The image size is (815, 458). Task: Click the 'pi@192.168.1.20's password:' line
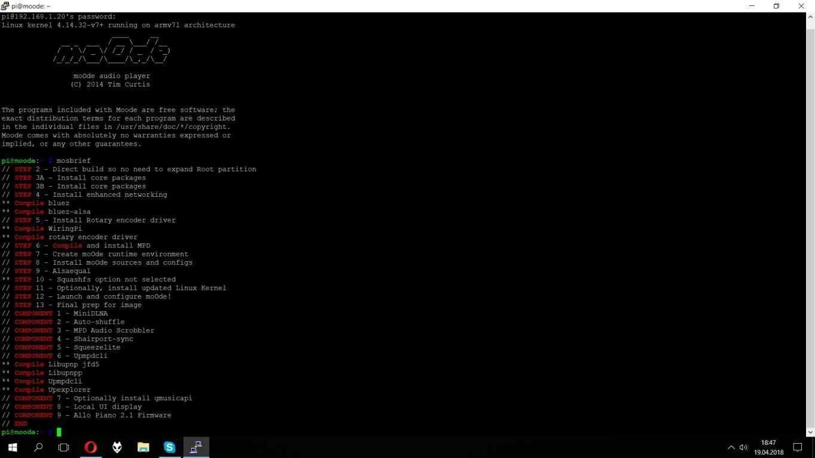point(59,17)
